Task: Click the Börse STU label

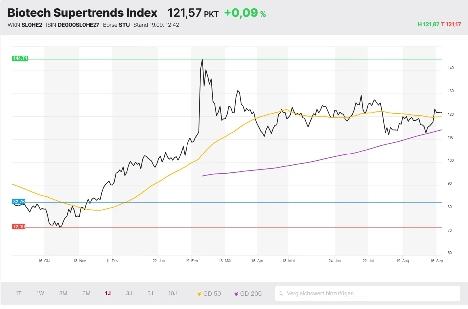Action: (115, 24)
